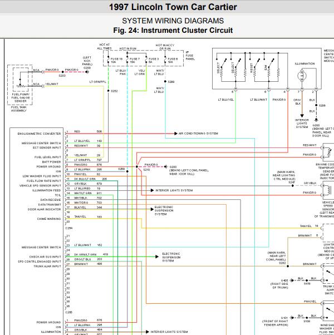334x335 pixels.
Task: Click the "HOT IN ACCY OR RUN" label
Action: [x=165, y=47]
